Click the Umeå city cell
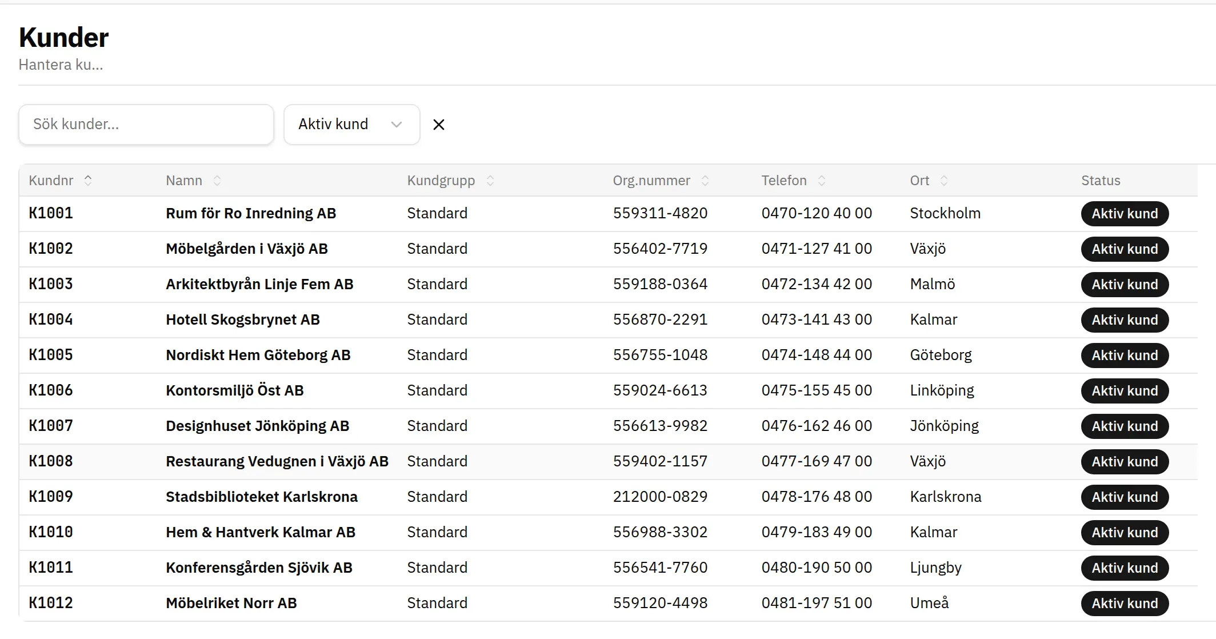 point(929,604)
